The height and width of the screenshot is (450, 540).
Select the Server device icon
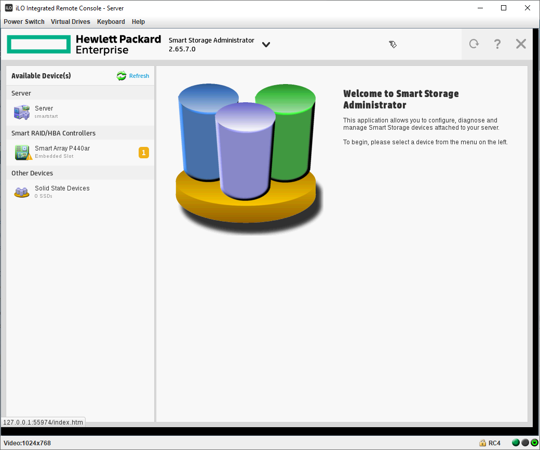point(22,112)
